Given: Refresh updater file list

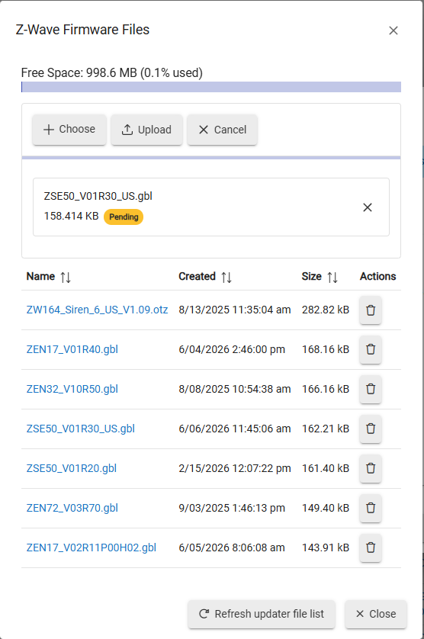Looking at the screenshot, I should pyautogui.click(x=262, y=614).
